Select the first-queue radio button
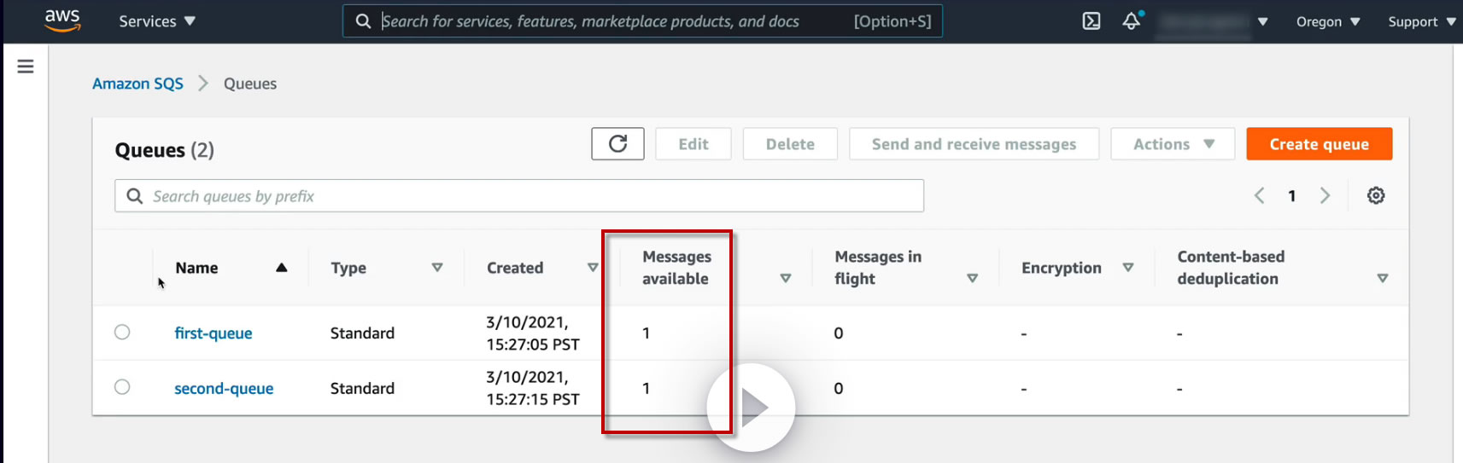The image size is (1463, 463). pos(122,333)
